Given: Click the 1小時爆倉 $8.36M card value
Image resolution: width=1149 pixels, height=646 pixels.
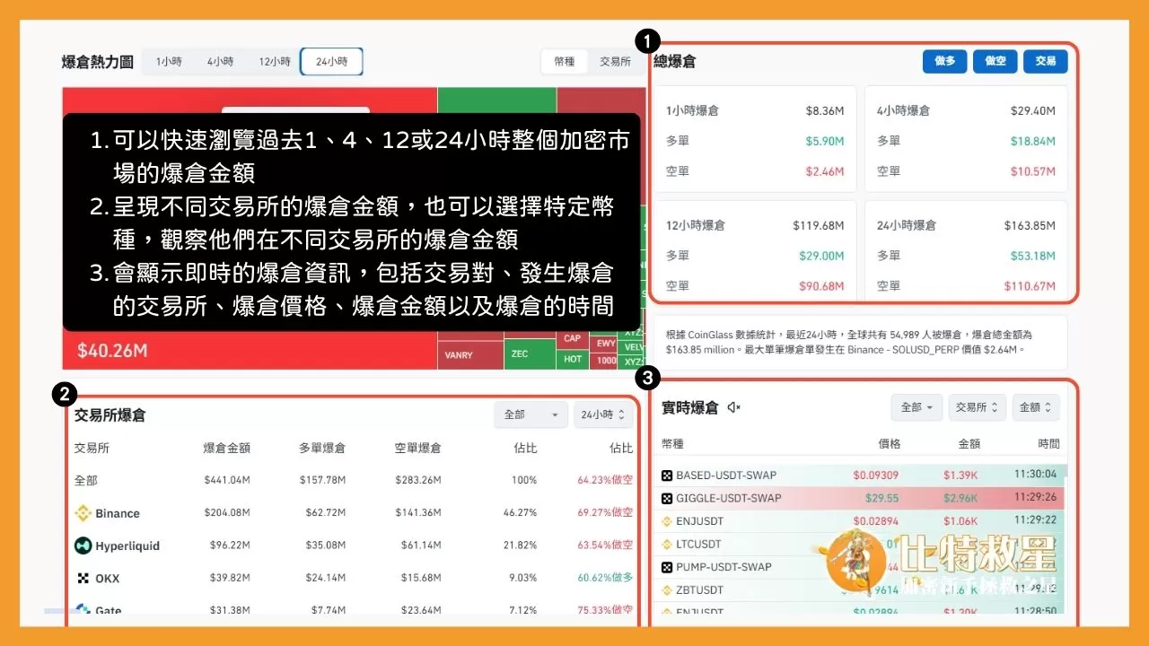Looking at the screenshot, I should (824, 111).
